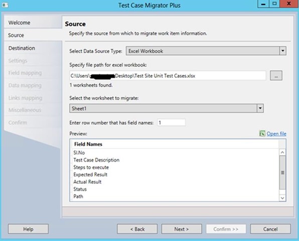The width and height of the screenshot is (299, 241).
Task: Open the Sheet1 worksheet dropdown arrow
Action: [x=260, y=108]
